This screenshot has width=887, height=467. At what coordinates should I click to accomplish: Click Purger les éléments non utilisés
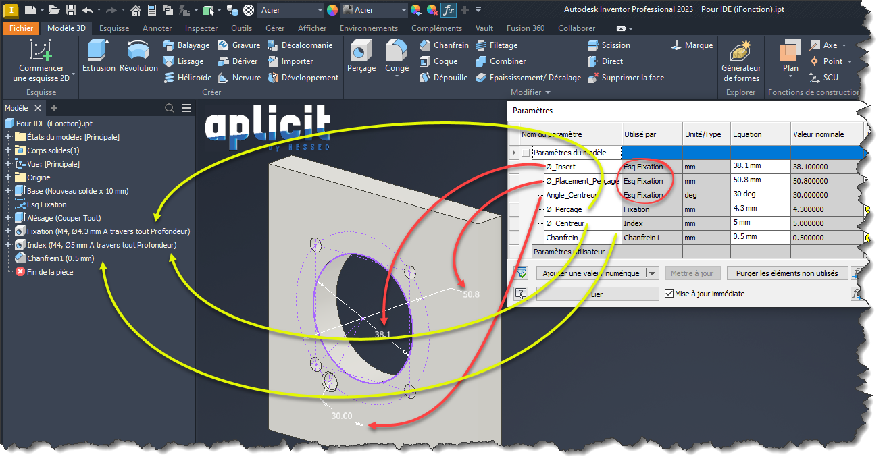(787, 273)
